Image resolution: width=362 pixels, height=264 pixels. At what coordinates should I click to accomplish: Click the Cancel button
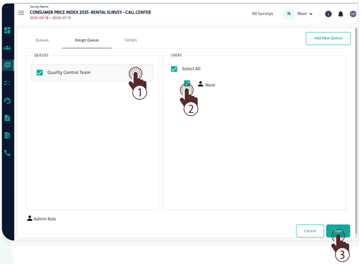click(x=310, y=231)
